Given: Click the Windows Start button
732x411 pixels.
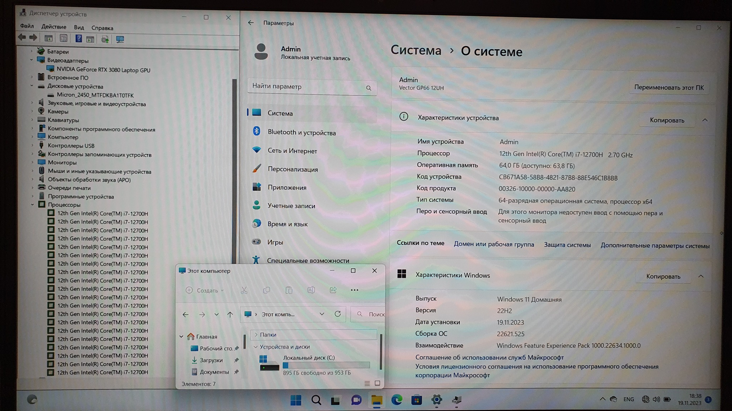Looking at the screenshot, I should (296, 400).
